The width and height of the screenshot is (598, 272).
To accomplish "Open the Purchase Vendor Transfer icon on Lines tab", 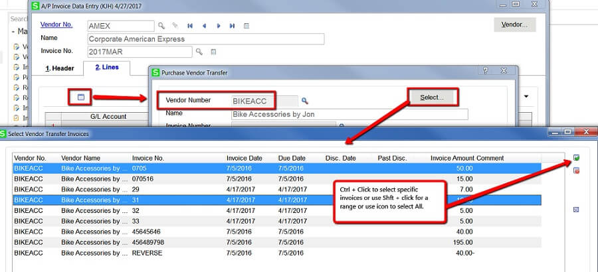I will coord(81,98).
